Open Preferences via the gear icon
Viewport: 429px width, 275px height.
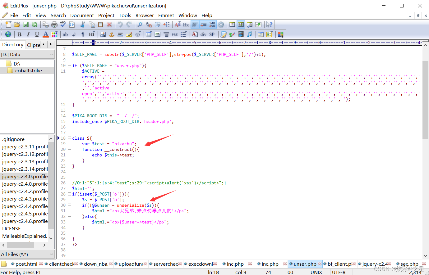[221, 25]
